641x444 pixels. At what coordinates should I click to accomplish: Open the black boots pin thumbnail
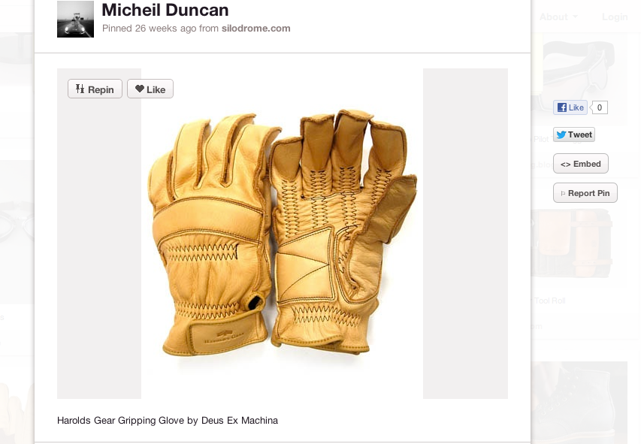579,403
